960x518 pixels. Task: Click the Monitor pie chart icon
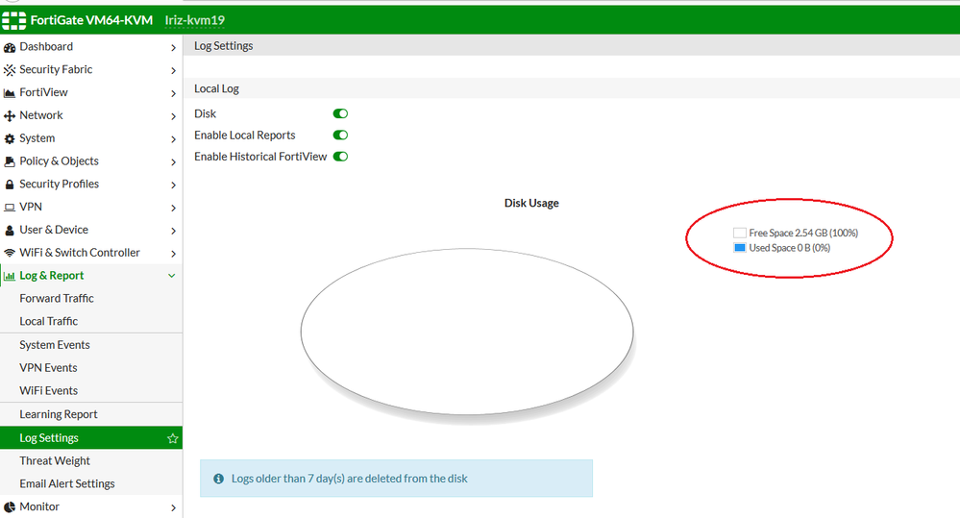pos(10,507)
